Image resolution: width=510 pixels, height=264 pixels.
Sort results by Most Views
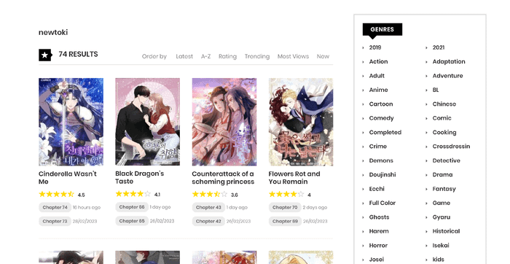click(x=293, y=56)
